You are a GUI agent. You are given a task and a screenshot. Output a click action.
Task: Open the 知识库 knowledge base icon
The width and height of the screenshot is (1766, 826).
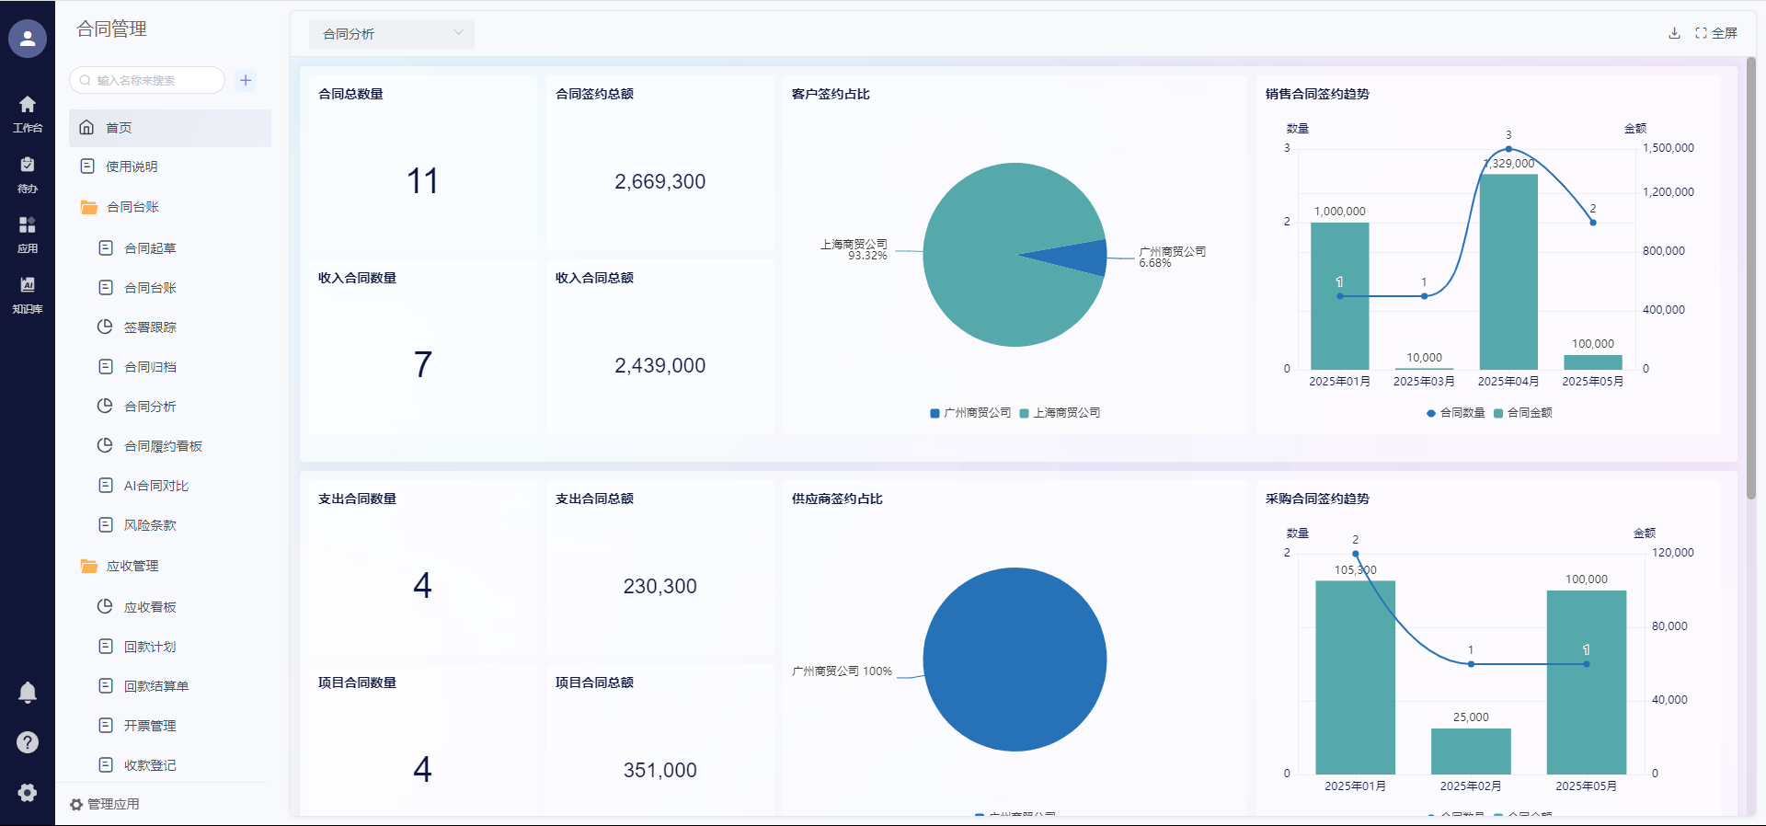click(28, 294)
